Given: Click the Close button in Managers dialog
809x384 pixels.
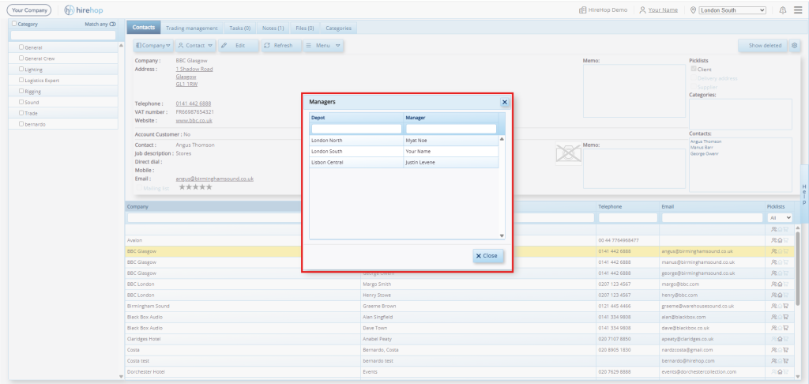Looking at the screenshot, I should [488, 255].
